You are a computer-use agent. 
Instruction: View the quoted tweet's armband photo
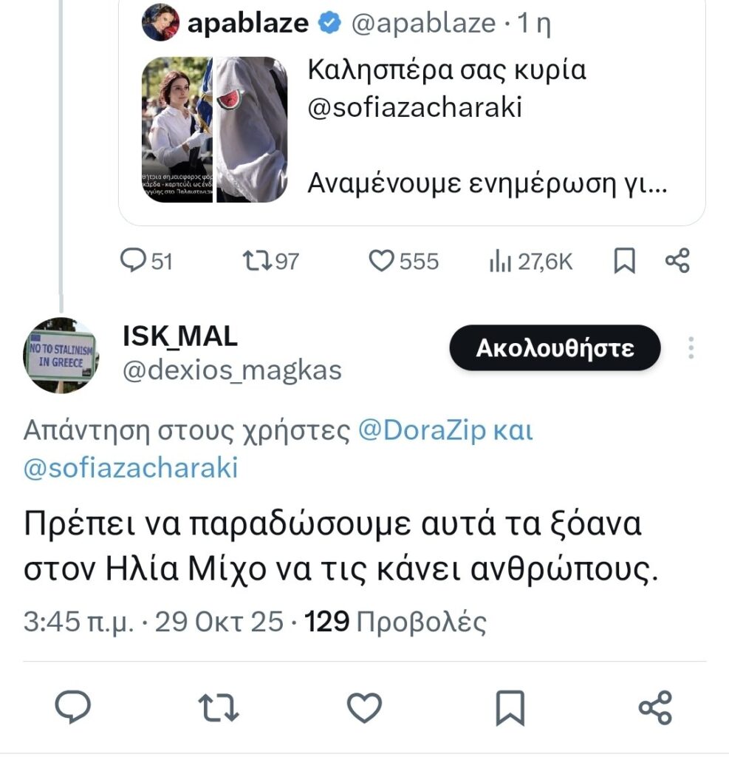[x=251, y=129]
